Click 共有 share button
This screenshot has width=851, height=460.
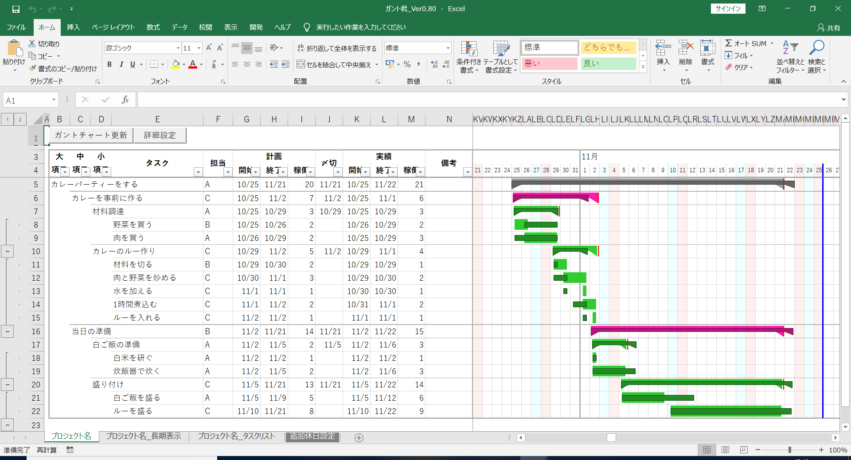tap(829, 28)
